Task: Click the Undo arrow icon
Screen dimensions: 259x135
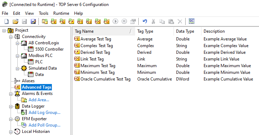Action: (x=145, y=21)
